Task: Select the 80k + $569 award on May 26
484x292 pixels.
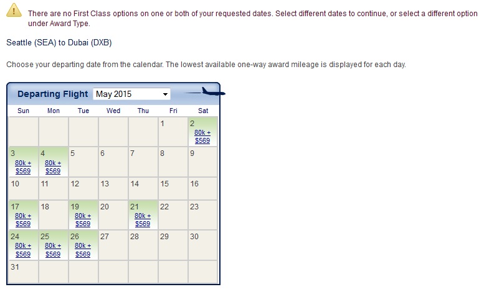Action: pyautogui.click(x=83, y=250)
